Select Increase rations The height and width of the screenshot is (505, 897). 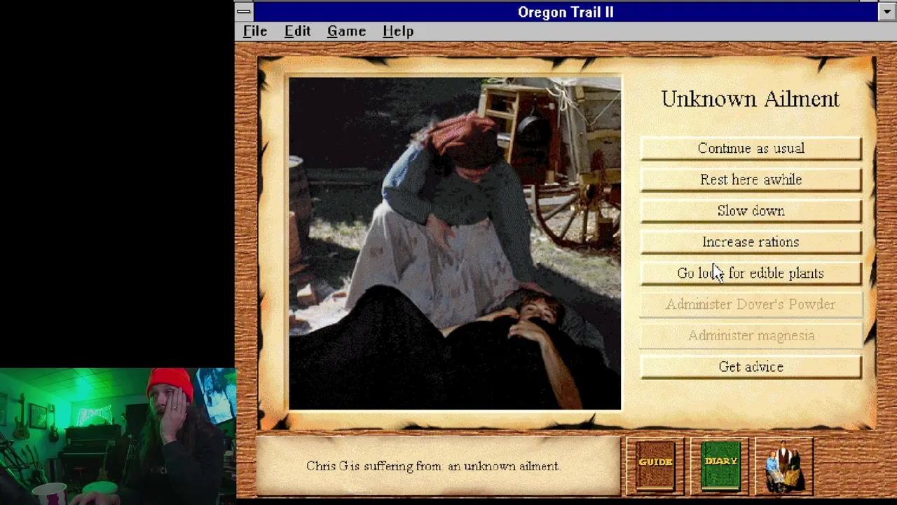751,242
